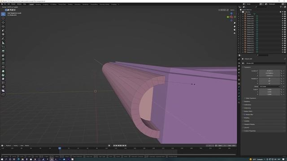
Task: Open the rotation Mode XYZ Euler dropdown
Action: [270, 86]
